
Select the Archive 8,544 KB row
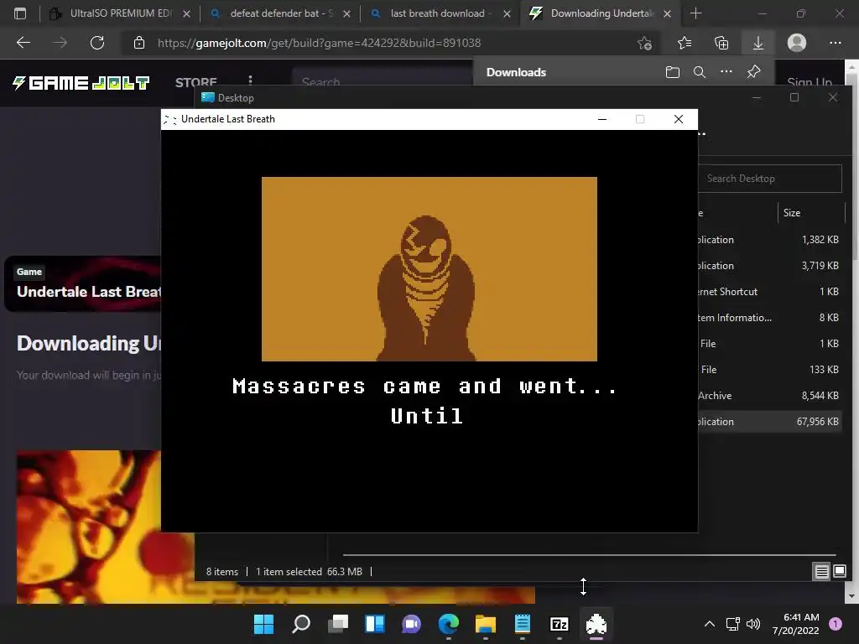[x=769, y=396]
